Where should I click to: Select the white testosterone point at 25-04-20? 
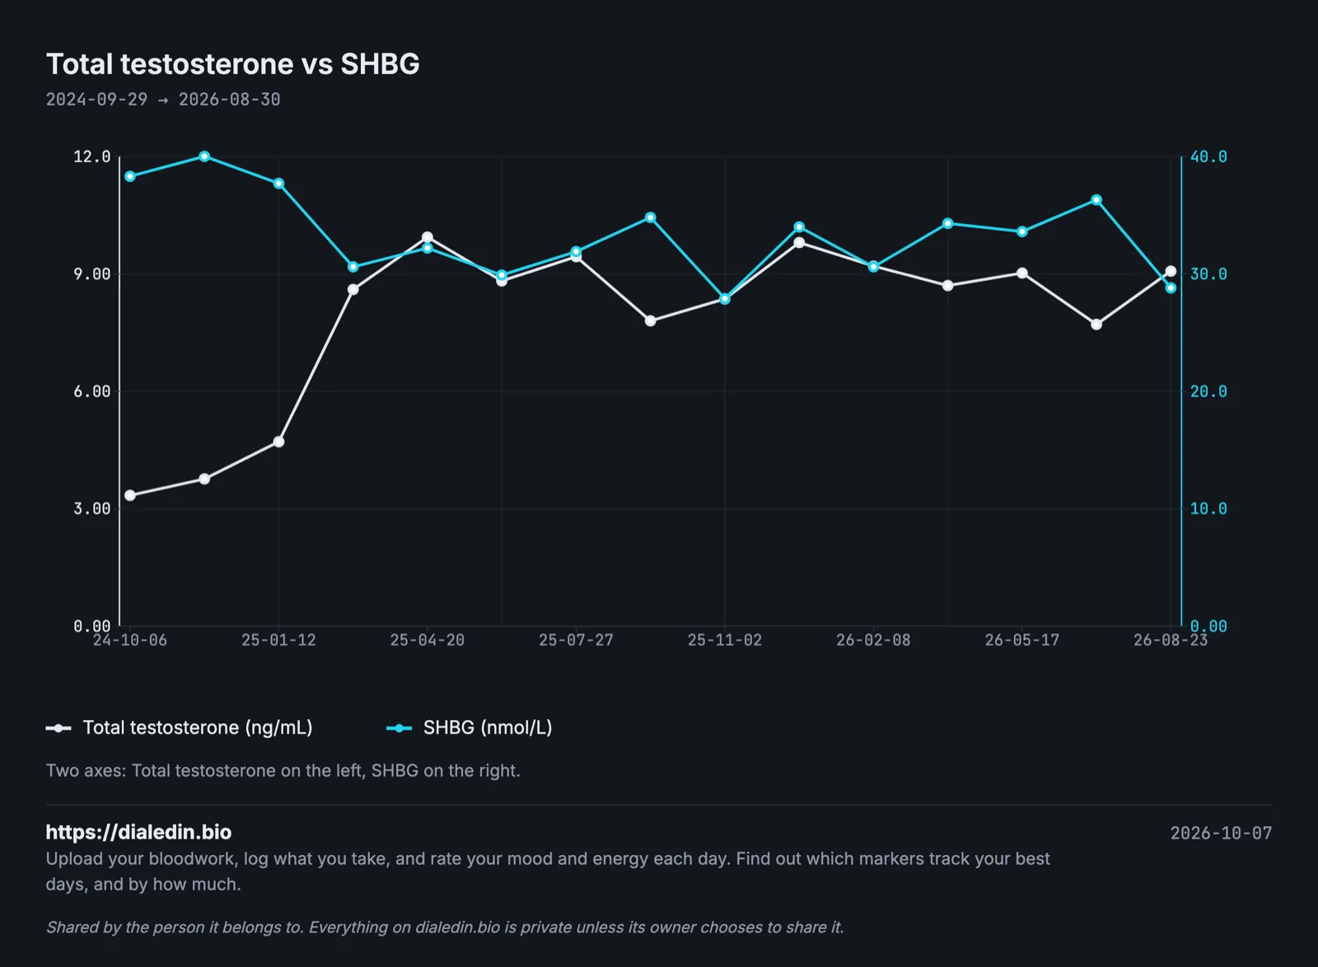pyautogui.click(x=428, y=237)
